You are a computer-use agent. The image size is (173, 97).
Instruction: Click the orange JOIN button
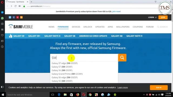163,17
